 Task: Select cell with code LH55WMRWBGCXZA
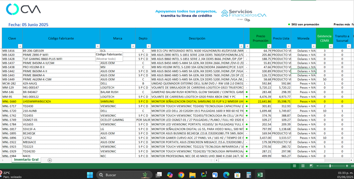click(61, 101)
